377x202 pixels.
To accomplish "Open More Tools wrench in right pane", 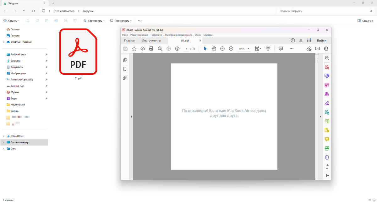I will (x=327, y=166).
